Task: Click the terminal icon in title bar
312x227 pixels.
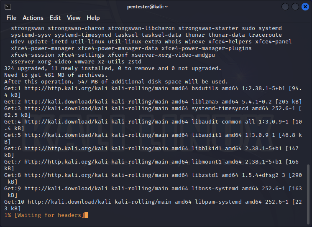Action: coord(8,7)
